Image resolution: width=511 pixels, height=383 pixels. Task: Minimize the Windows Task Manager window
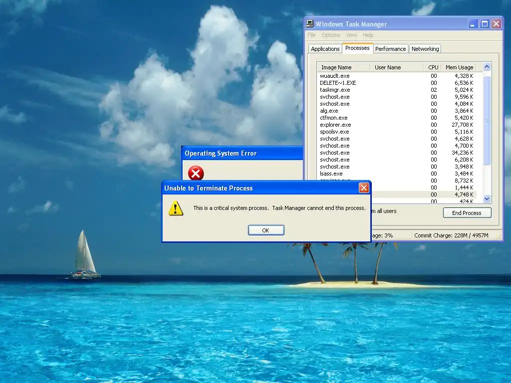[473, 24]
